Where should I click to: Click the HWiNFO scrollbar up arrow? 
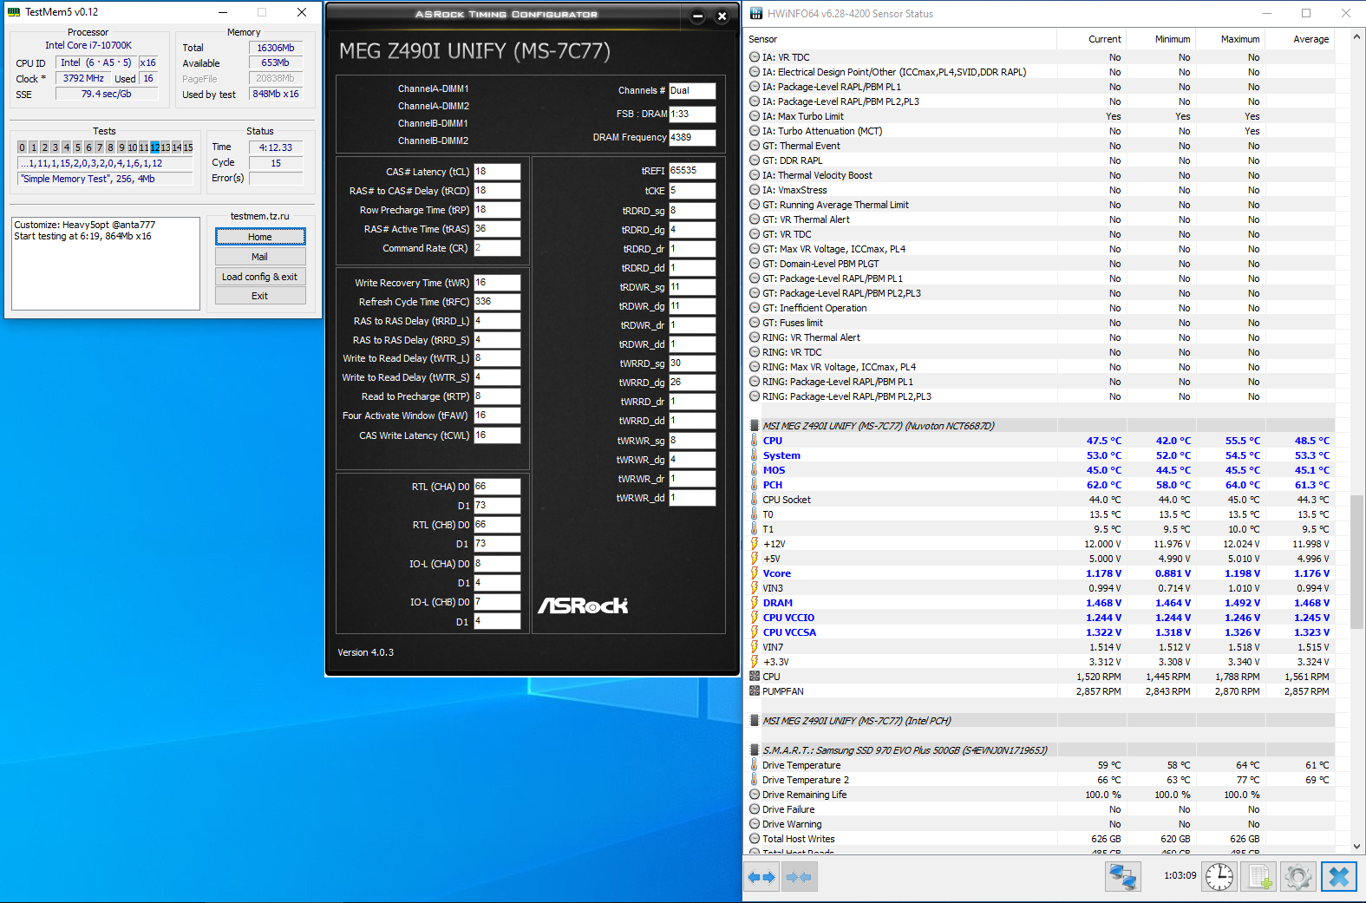pyautogui.click(x=1357, y=37)
